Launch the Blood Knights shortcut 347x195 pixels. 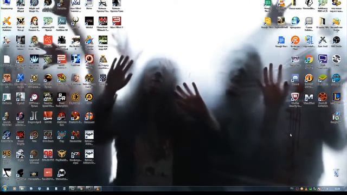click(x=21, y=135)
